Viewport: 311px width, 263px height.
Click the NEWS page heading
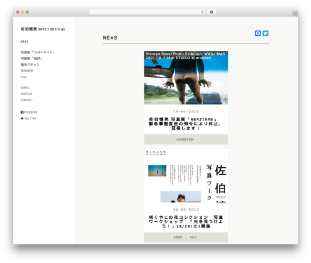110,38
